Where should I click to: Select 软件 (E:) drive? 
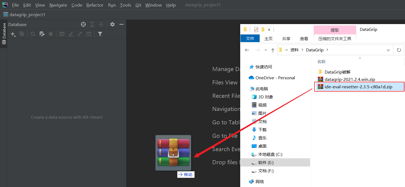(275, 162)
